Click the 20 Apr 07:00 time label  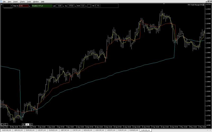pyautogui.click(x=117, y=127)
